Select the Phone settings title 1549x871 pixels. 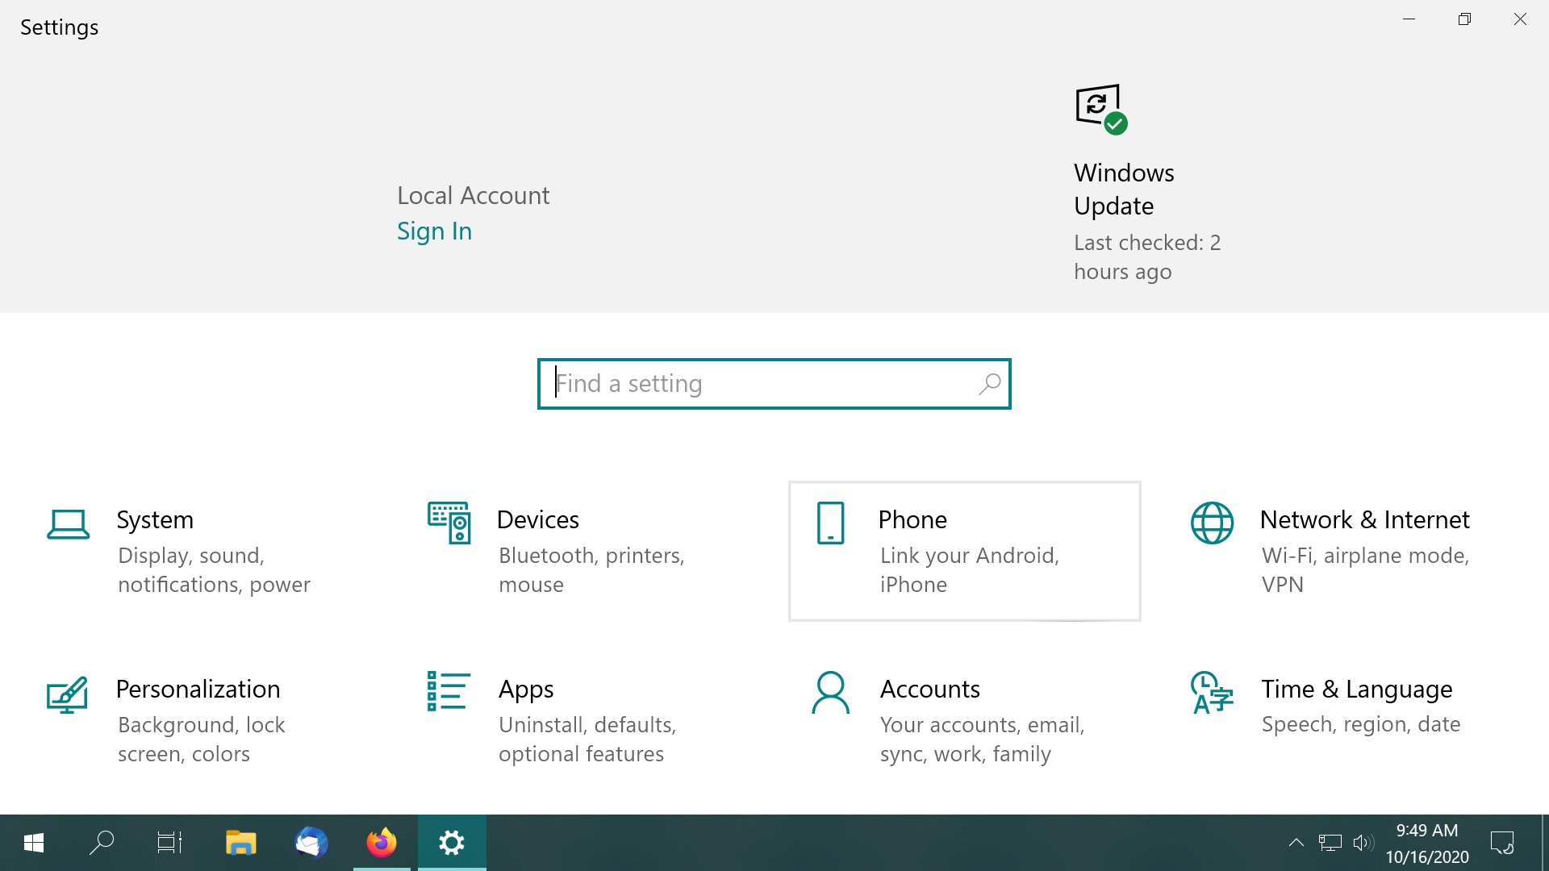(912, 519)
